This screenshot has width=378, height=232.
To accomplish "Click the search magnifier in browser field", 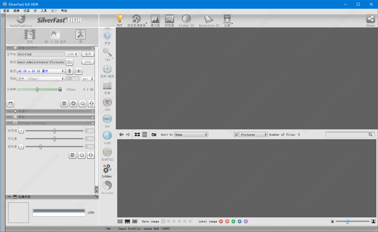I will [x=370, y=135].
